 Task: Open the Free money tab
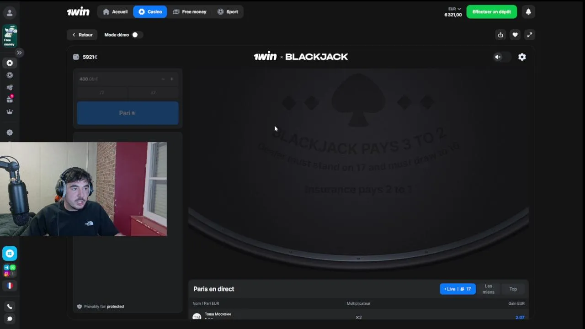pos(189,12)
